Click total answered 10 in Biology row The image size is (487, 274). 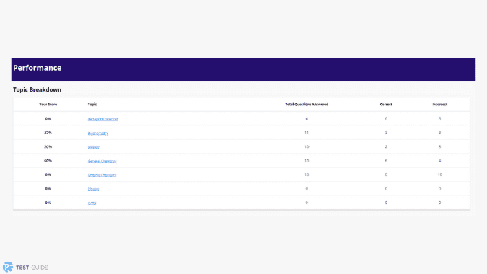click(x=307, y=146)
